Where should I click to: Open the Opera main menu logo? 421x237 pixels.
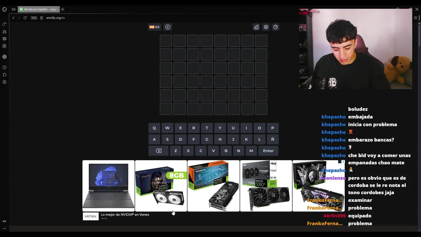[4, 9]
